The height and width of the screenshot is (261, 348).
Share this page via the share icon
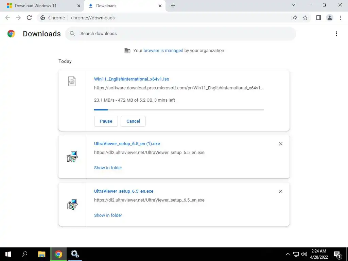[x=294, y=18]
